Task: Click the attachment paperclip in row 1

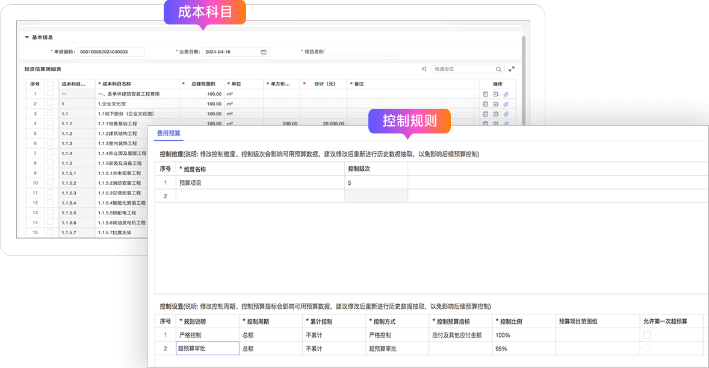Action: tap(506, 94)
